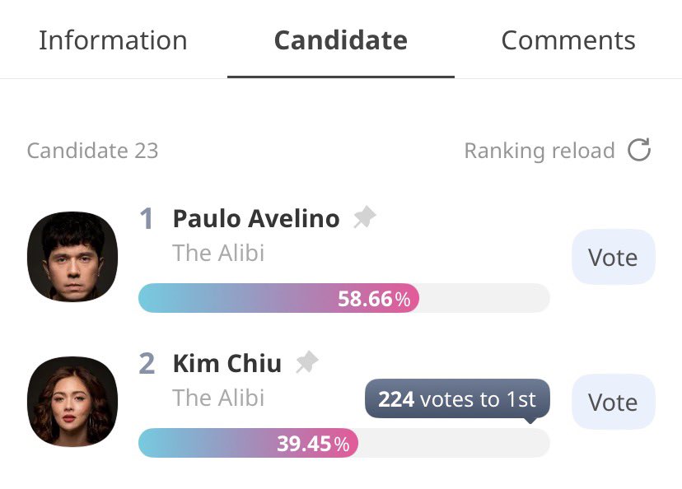
Task: Click the 39.45% progress bar
Action: click(x=344, y=443)
